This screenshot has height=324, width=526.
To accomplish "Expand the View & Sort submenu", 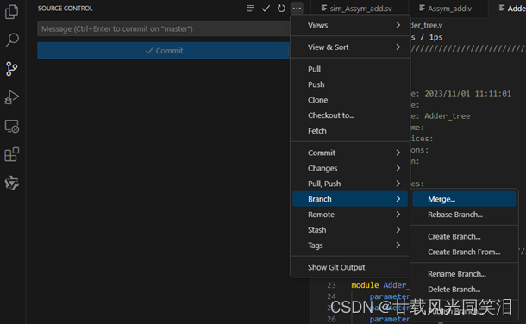I will pos(350,47).
